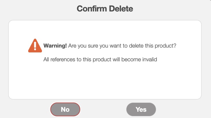Confirm deletion with the Yes button
The image size is (211, 118).
(141, 109)
